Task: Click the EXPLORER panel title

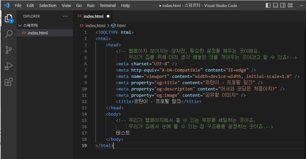Action: (31, 16)
